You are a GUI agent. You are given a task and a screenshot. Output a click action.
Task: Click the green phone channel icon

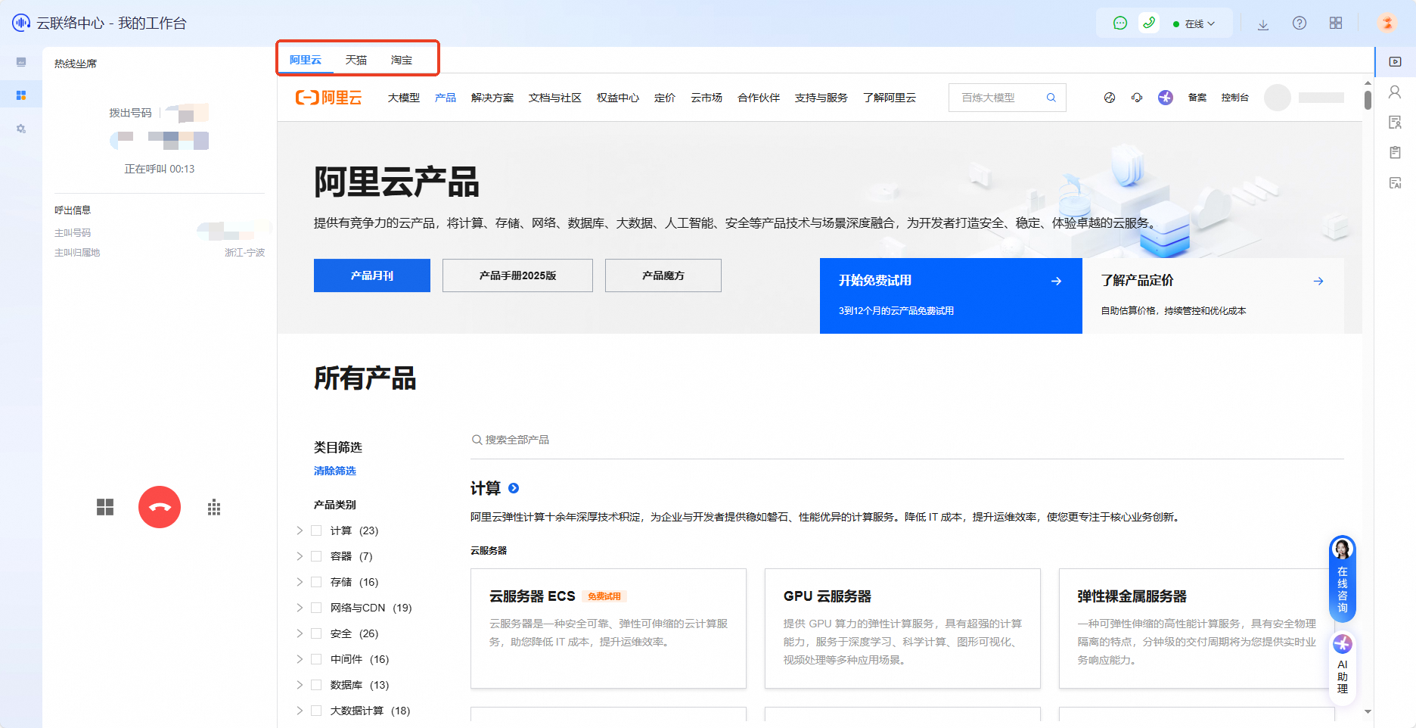[x=1149, y=23]
